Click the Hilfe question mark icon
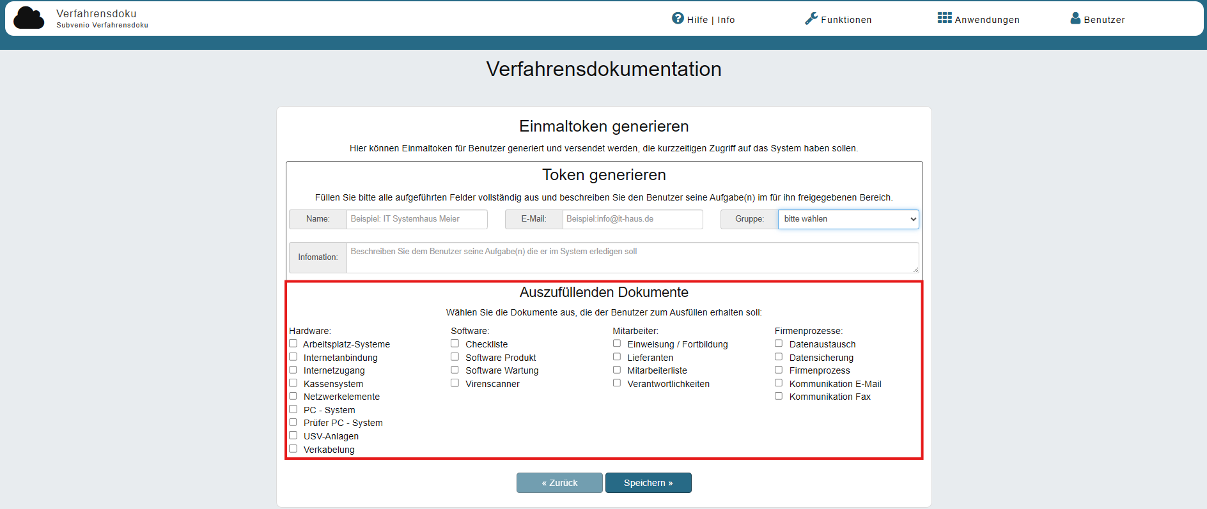Image resolution: width=1207 pixels, height=509 pixels. (678, 19)
